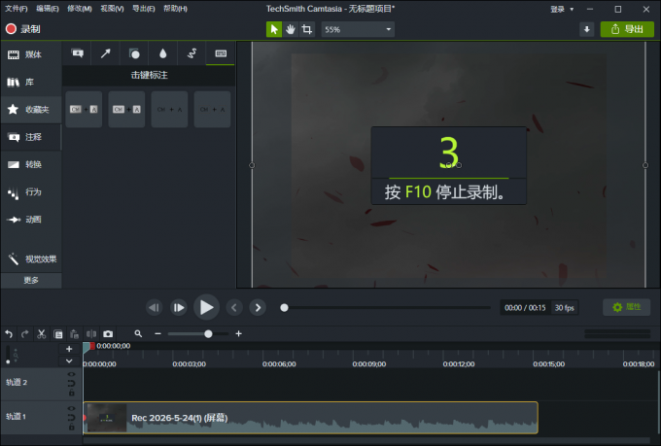661x446 pixels.
Task: Open the 视觉效果 visual effects panel
Action: (31, 258)
